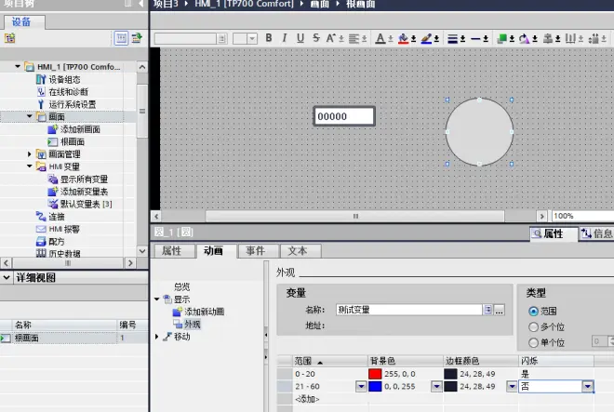Click 显示所有变量 in the tree

pos(84,179)
